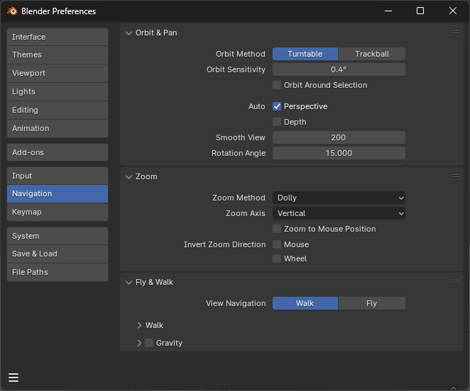
Task: Enable the Auto Depth checkbox
Action: tap(277, 122)
